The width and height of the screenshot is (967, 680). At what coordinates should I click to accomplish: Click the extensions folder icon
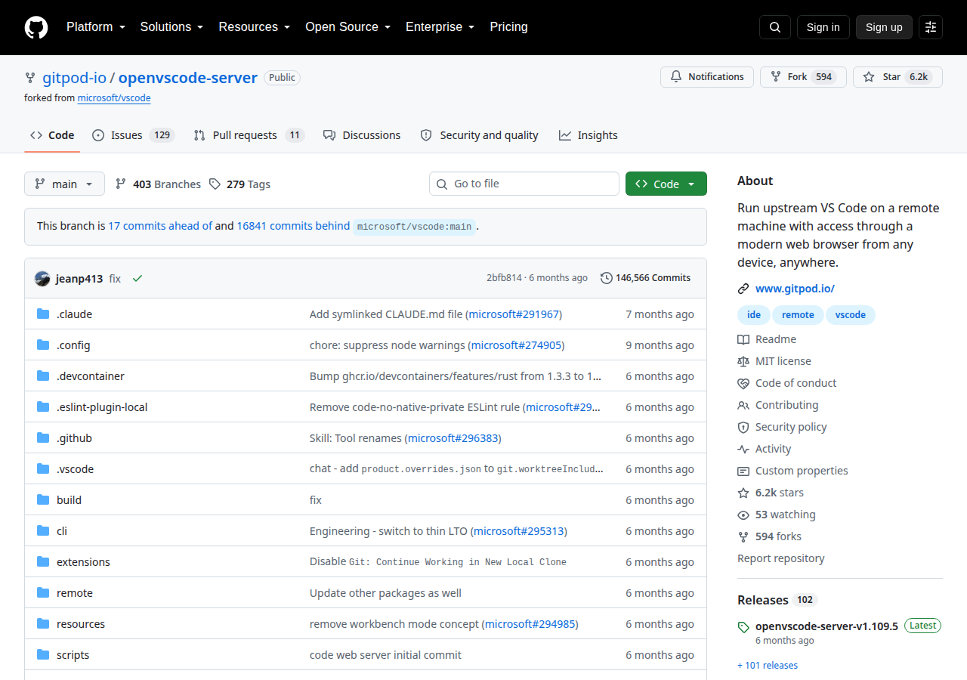point(43,562)
